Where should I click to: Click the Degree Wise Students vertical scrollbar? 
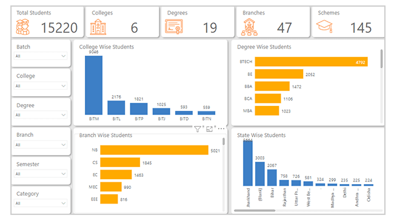pyautogui.click(x=382, y=59)
